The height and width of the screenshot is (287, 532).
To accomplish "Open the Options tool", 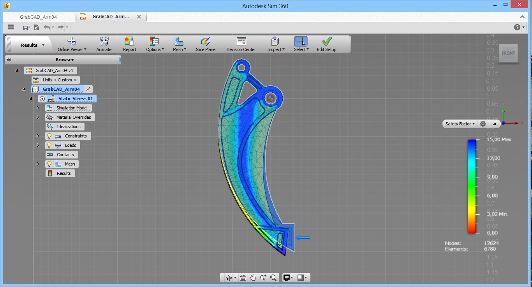I will pos(155,44).
